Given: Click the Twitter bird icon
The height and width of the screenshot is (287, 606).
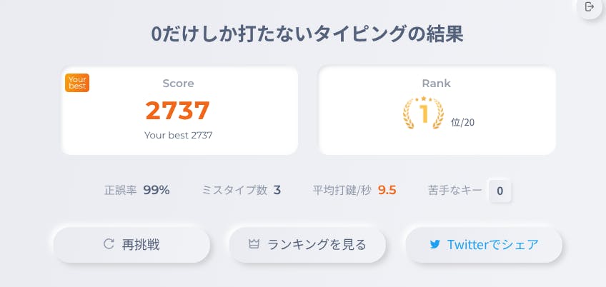Looking at the screenshot, I should click(434, 244).
